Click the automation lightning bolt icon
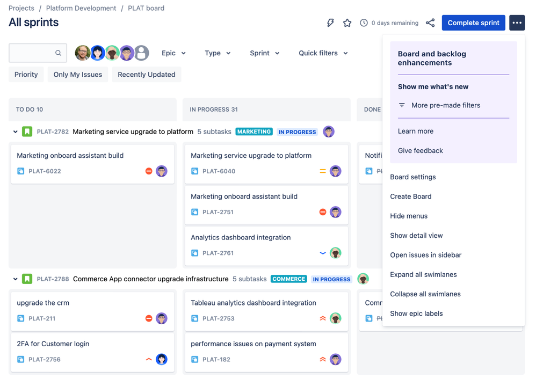 click(330, 23)
